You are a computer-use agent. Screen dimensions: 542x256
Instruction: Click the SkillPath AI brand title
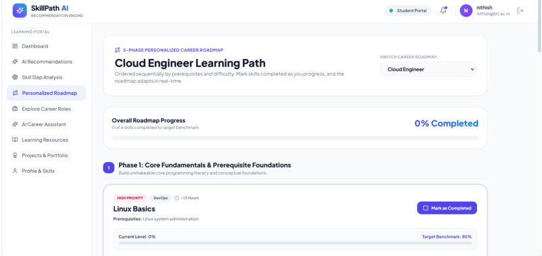pyautogui.click(x=50, y=8)
